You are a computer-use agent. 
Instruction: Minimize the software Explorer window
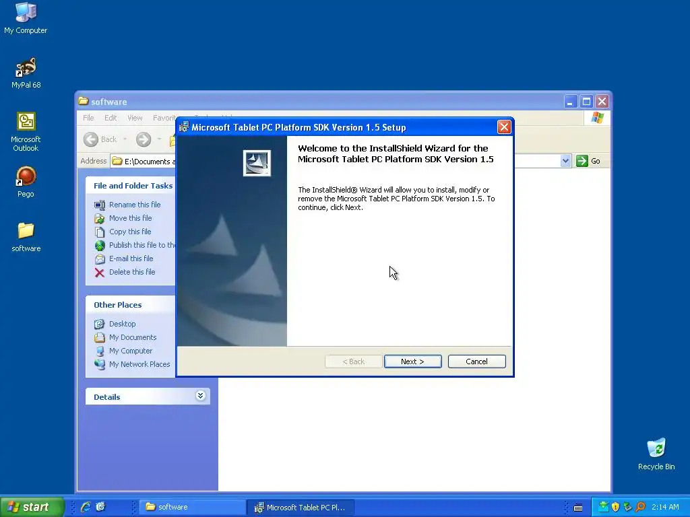570,102
